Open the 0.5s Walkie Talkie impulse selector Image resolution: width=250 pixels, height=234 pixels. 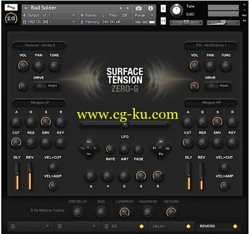pyautogui.click(x=47, y=211)
